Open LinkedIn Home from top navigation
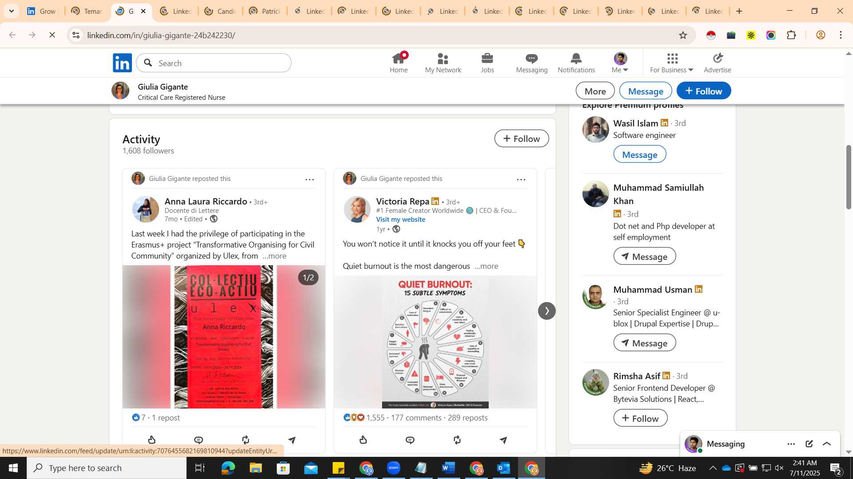 tap(399, 63)
